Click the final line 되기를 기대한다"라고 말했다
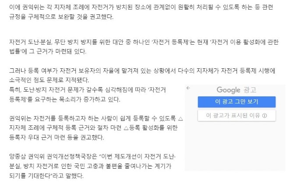Screen dimensions: 286x188 pos(46,176)
